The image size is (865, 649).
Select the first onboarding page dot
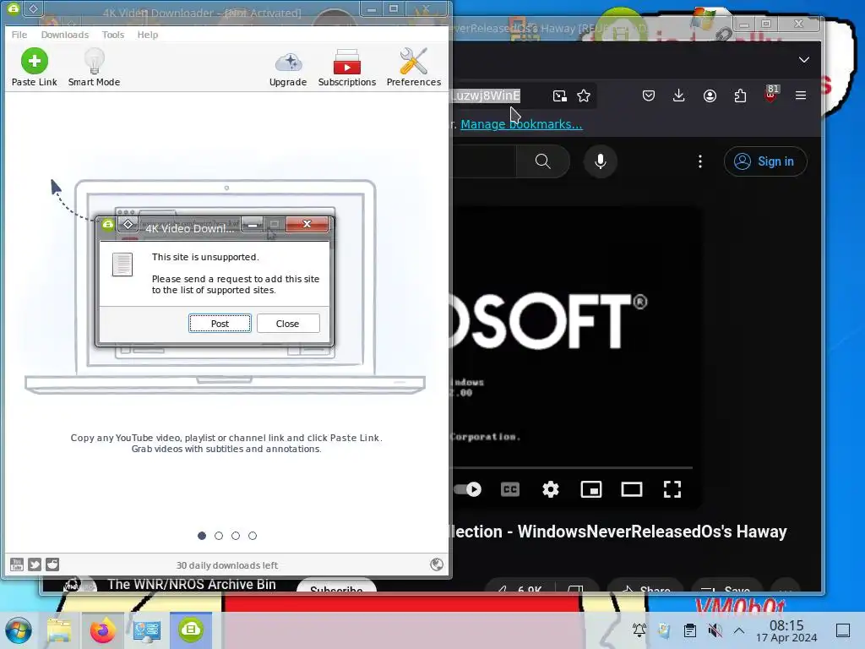click(x=202, y=535)
